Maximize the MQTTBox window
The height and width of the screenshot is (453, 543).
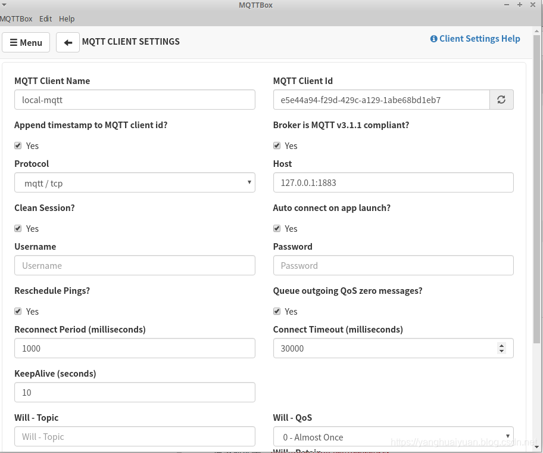click(x=520, y=5)
